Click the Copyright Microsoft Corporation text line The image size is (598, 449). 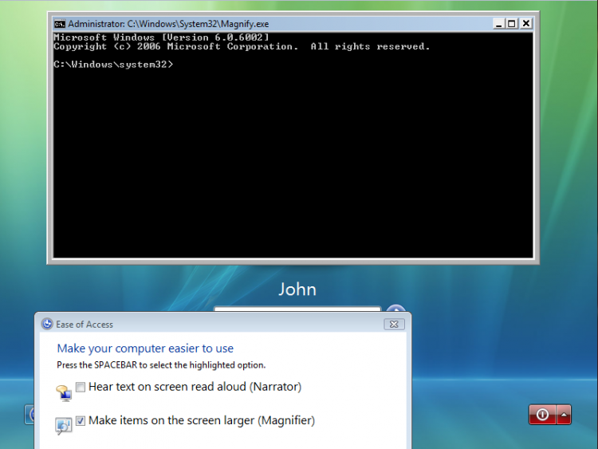coord(242,46)
